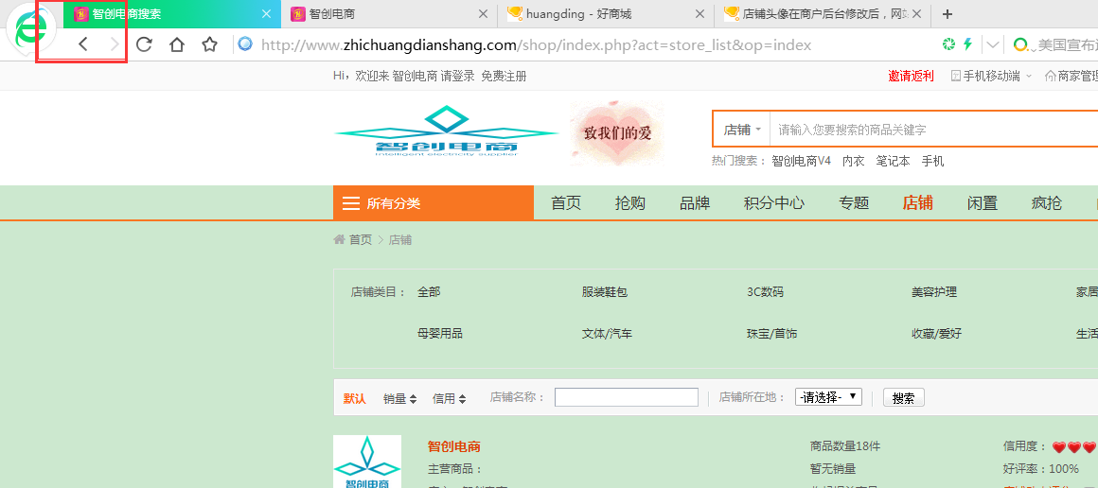The height and width of the screenshot is (488, 1098).
Task: Click the browser back arrow
Action: (82, 44)
